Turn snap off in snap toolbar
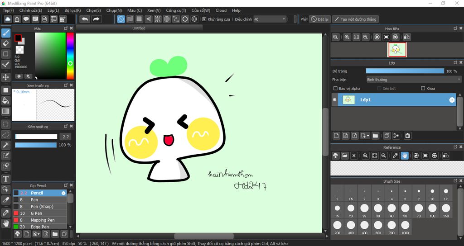 [x=121, y=19]
